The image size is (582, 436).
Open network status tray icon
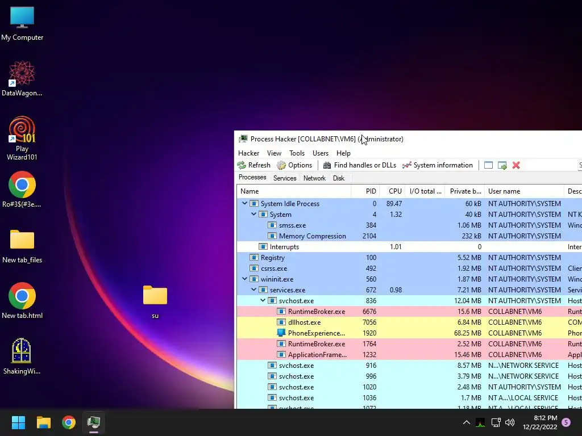tap(496, 422)
